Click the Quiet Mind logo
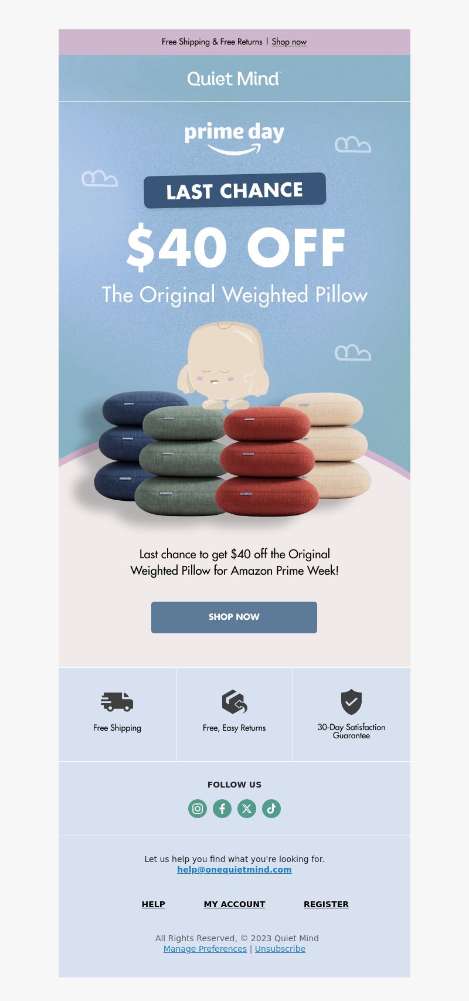This screenshot has width=469, height=1001. (235, 79)
